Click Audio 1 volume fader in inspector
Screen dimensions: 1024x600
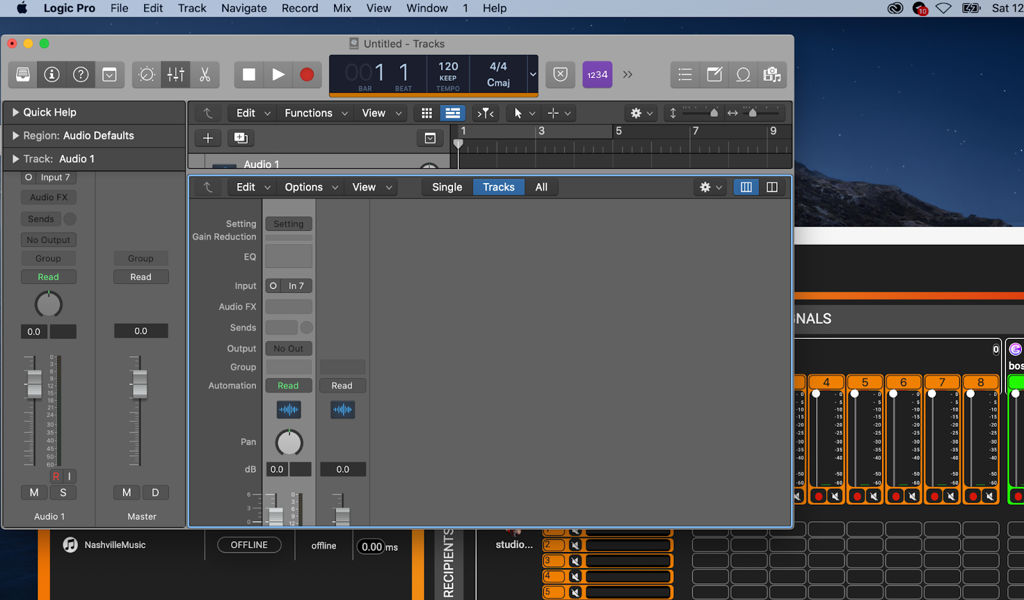pos(35,384)
